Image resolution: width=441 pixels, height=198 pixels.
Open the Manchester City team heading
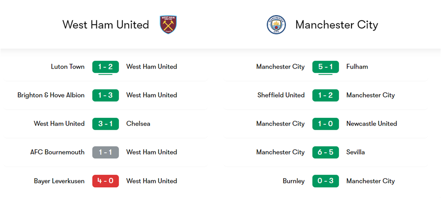(x=336, y=25)
